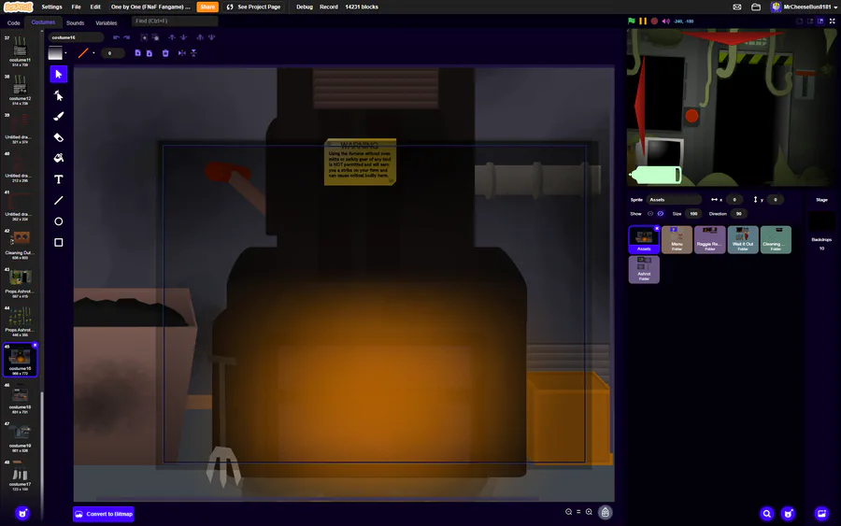Open the Ashrot folder sprite
Viewport: 841px width, 526px height.
(x=644, y=269)
